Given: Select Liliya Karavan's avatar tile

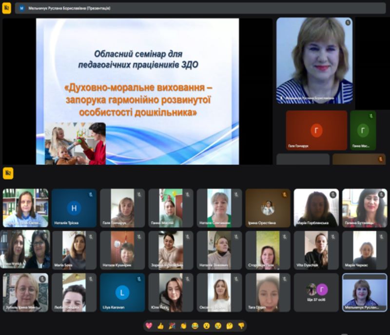Looking at the screenshot, I should pos(122,292).
